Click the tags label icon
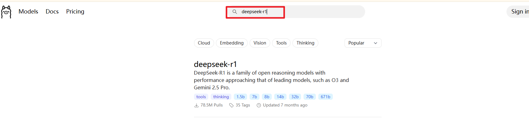Viewport: 529px width, 120px height. coord(231,105)
